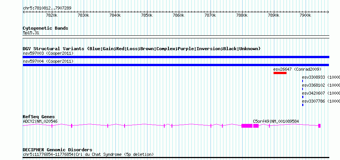Select the small blue esv3307786 marker

[303, 105]
